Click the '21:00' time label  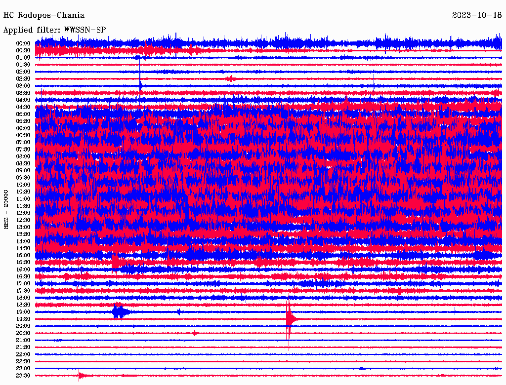[23, 340]
